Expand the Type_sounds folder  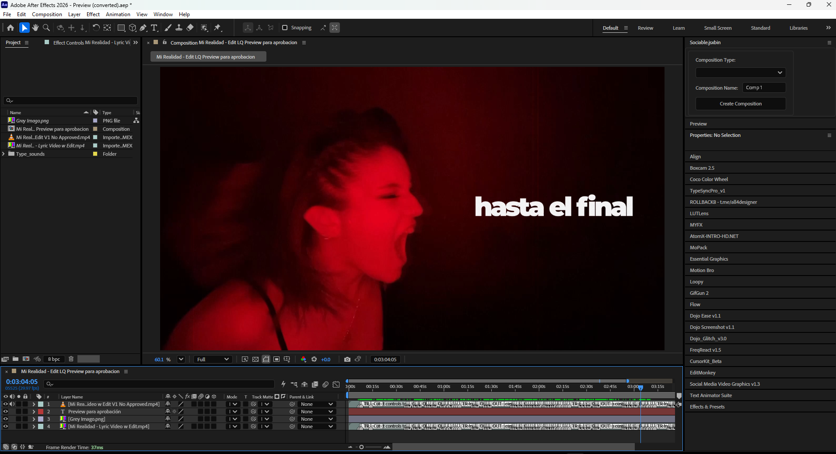[x=4, y=154]
